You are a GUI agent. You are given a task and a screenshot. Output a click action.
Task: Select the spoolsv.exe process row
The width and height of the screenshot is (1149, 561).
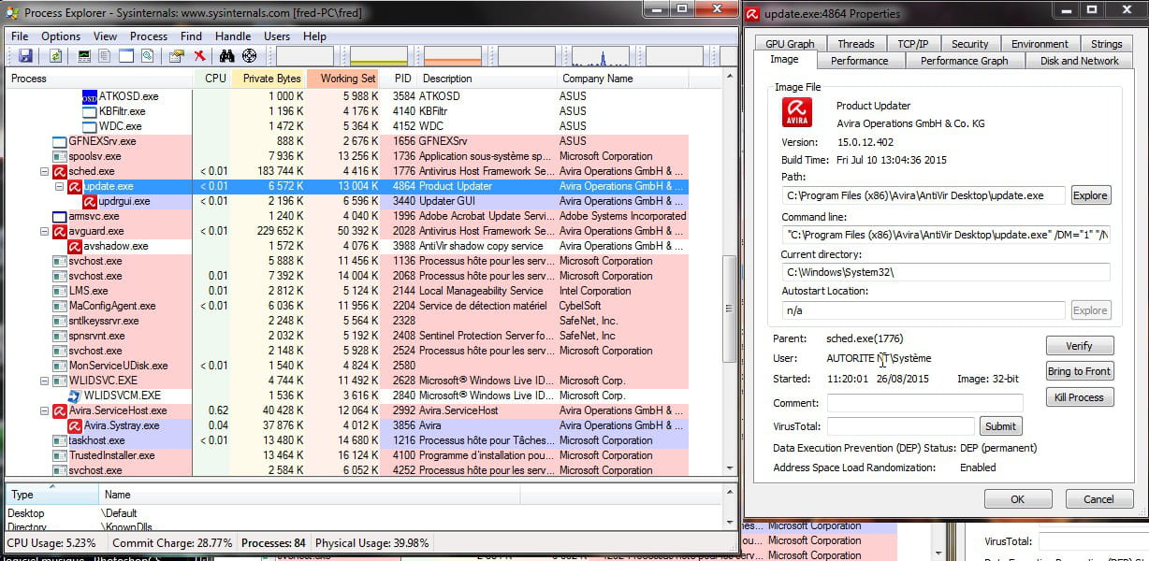coord(348,156)
